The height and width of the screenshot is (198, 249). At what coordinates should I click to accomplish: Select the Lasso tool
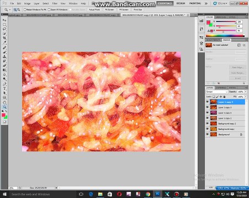click(4, 29)
